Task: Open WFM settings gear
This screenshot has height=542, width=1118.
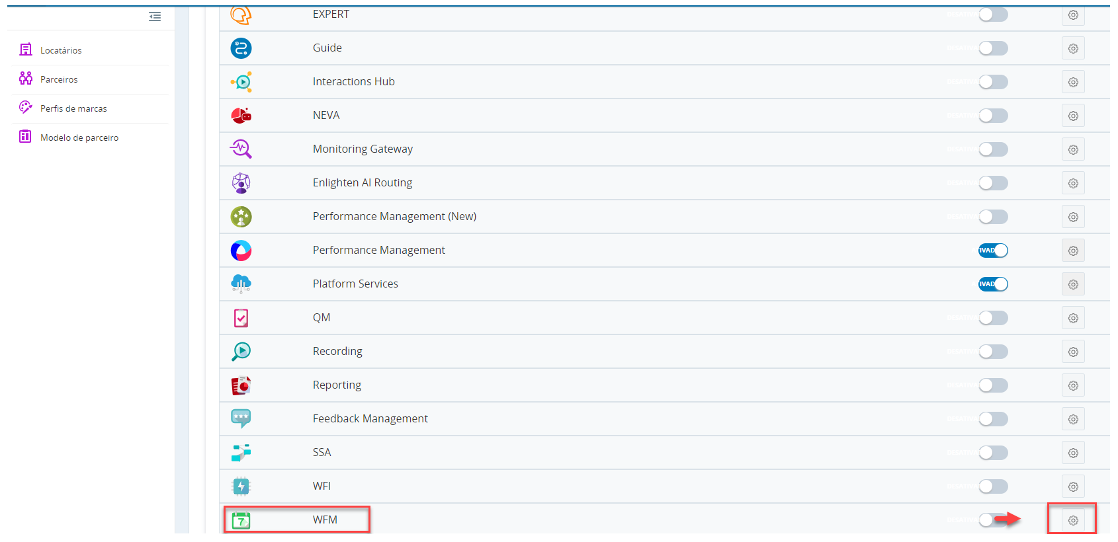Action: [x=1073, y=521]
